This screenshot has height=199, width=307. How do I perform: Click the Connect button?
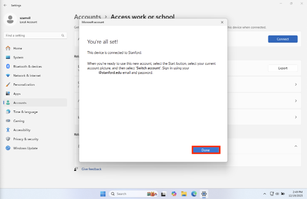point(283,39)
